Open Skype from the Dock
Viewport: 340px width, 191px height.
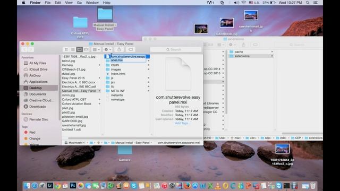click(134, 186)
